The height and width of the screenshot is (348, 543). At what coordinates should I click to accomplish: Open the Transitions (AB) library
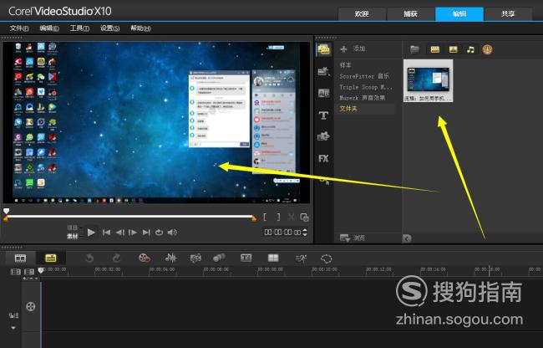pos(323,93)
